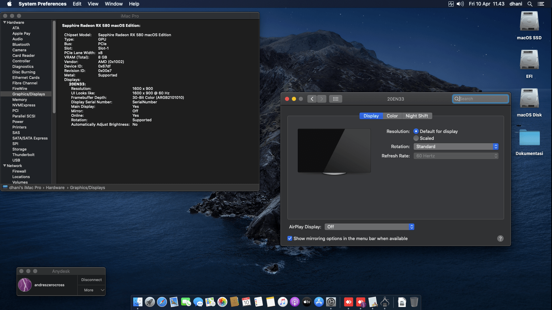Screen dimensions: 552x310
Task: Open Trash in the dock
Action: (414, 302)
